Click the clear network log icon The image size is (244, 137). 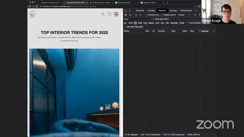click(130, 15)
